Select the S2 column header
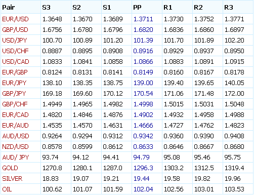This screenshot has height=196, width=254. [x=76, y=8]
